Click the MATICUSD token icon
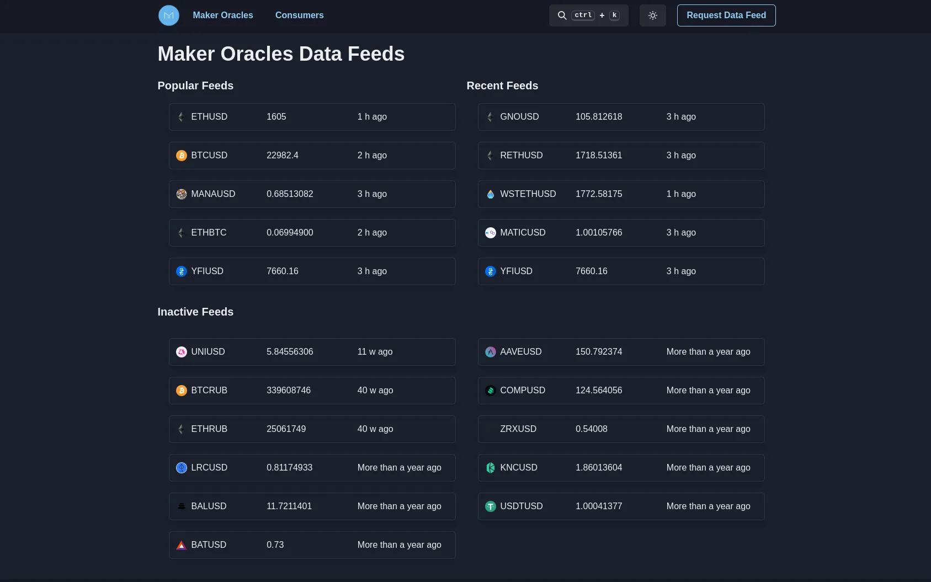 click(x=491, y=233)
